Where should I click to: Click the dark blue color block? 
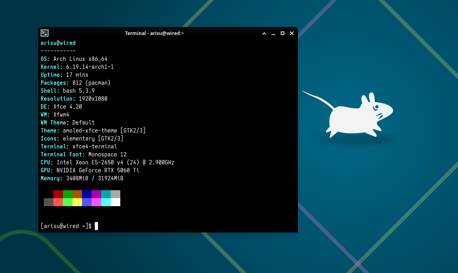[x=87, y=194]
